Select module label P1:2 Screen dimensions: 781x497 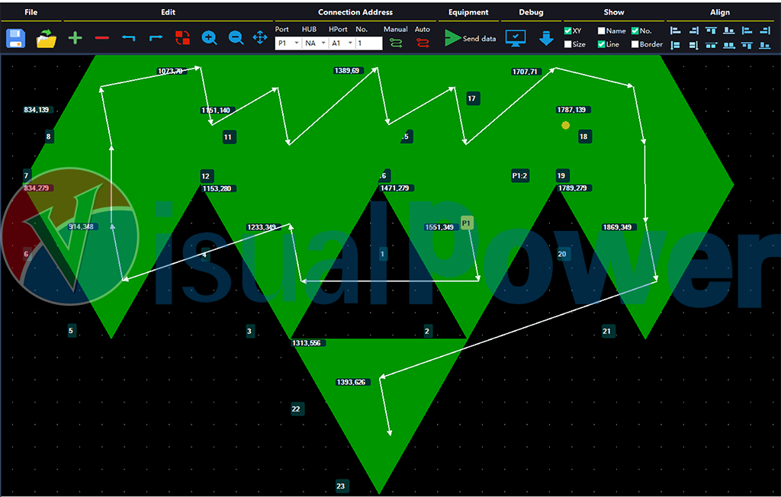click(x=519, y=176)
